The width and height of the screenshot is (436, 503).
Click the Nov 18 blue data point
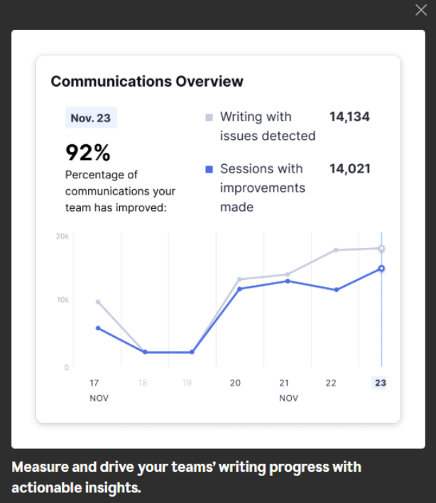[x=145, y=352]
